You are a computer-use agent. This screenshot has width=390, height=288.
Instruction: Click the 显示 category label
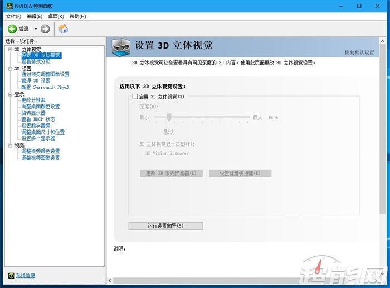(19, 94)
